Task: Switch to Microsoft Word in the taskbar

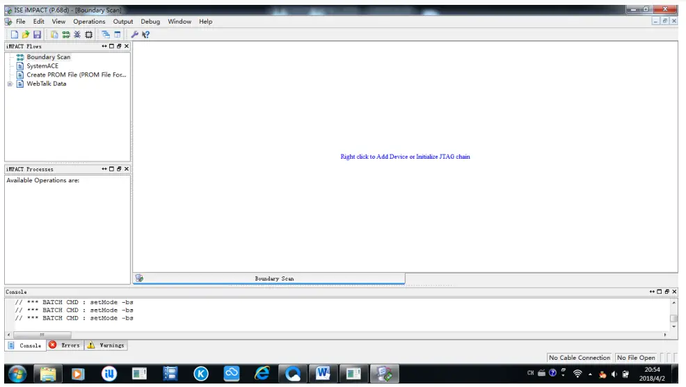Action: [x=323, y=374]
